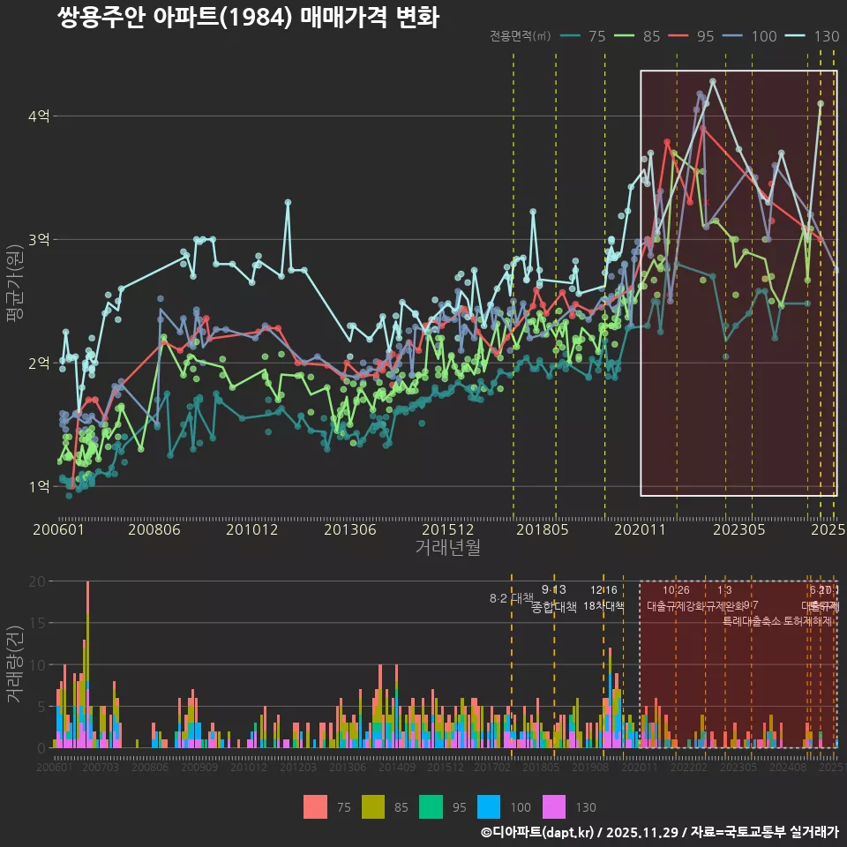The image size is (847, 847).
Task: Click the 8·2 대책 policy marker label
Action: (510, 598)
